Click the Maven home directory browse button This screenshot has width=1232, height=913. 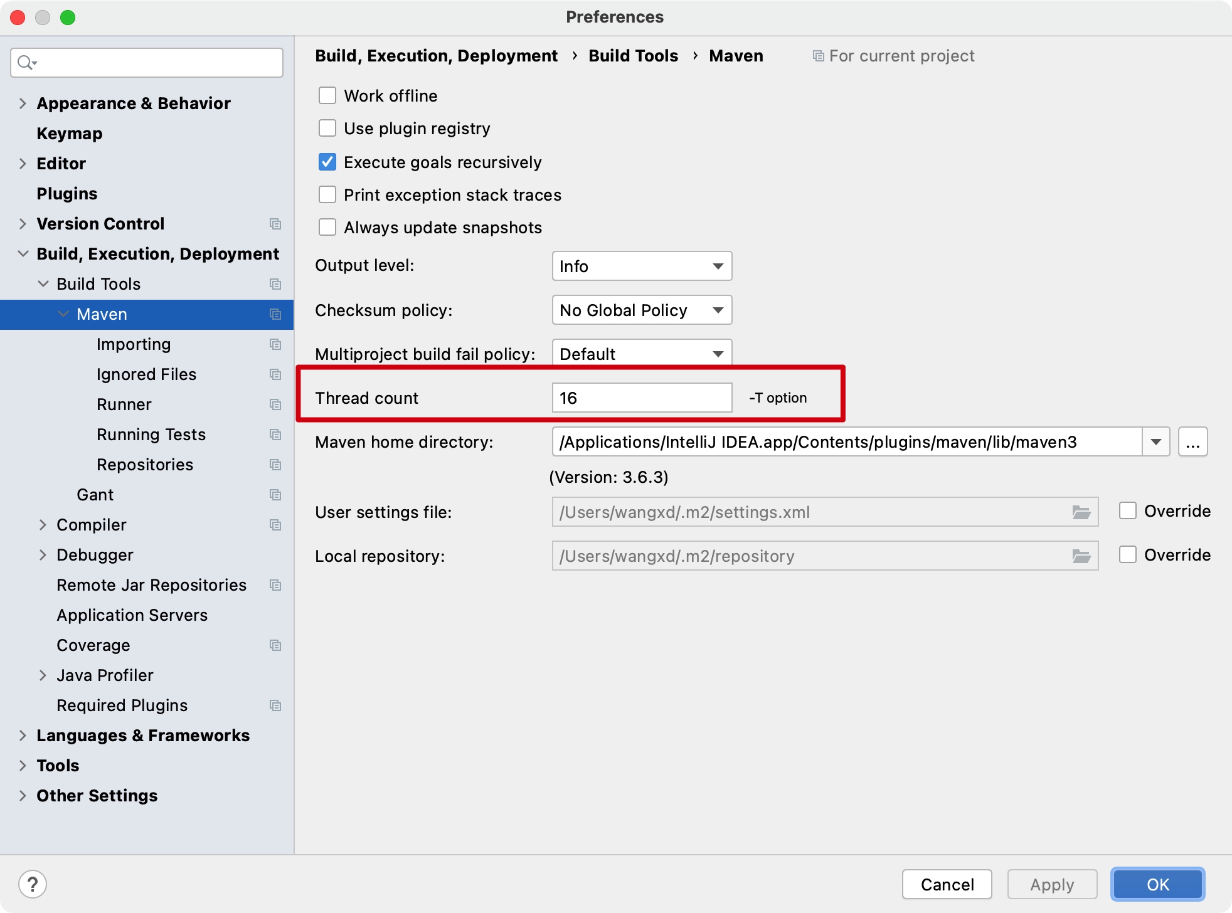point(1192,442)
